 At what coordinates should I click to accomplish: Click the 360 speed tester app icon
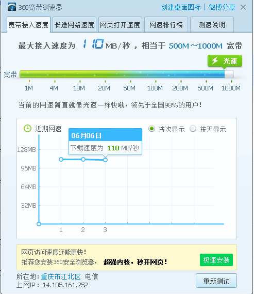tap(12, 7)
